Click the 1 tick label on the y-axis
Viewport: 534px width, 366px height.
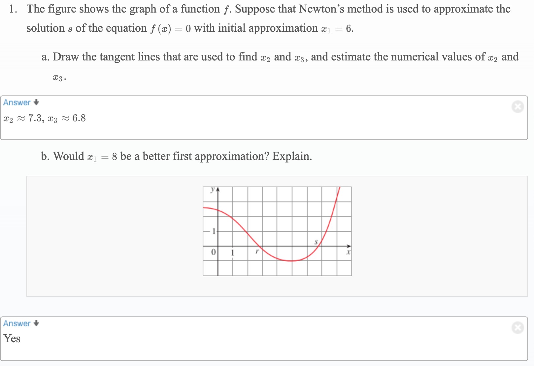coord(214,231)
